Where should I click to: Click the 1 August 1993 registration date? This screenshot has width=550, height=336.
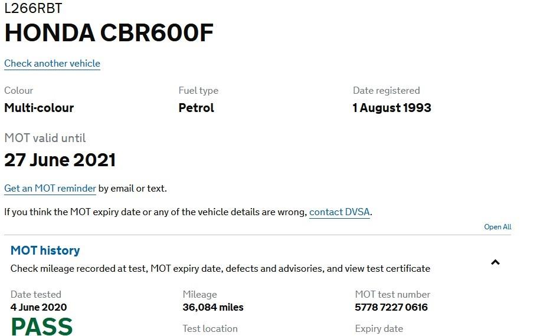[392, 108]
